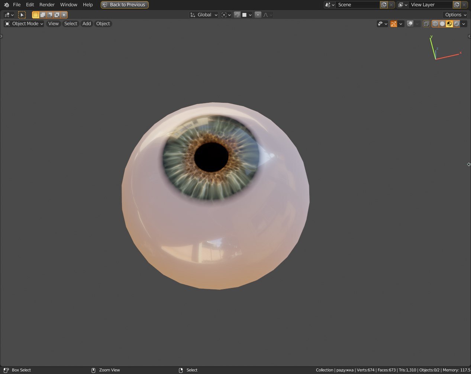The image size is (471, 374).
Task: Open the Options dropdown
Action: pyautogui.click(x=455, y=15)
